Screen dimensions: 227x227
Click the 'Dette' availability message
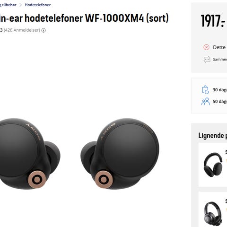coord(219,47)
